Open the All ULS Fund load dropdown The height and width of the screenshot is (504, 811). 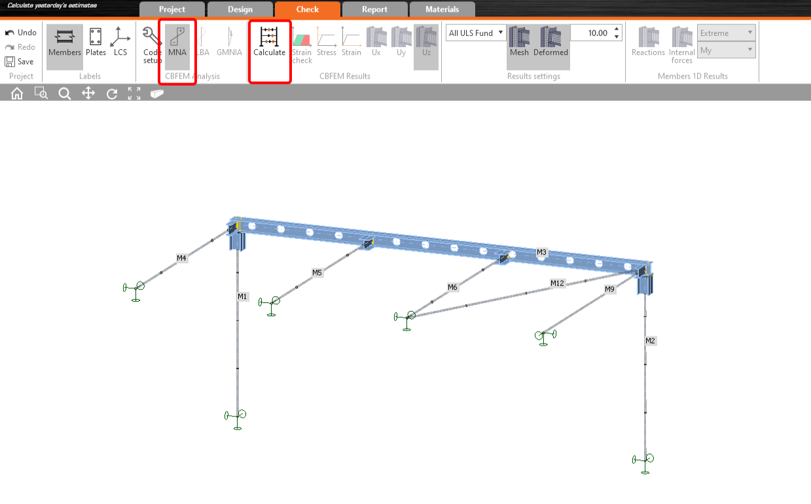[476, 33]
